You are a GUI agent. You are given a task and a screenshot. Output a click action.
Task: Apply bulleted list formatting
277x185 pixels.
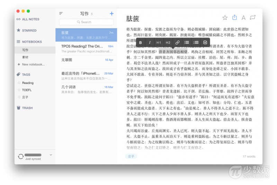tap(187, 43)
